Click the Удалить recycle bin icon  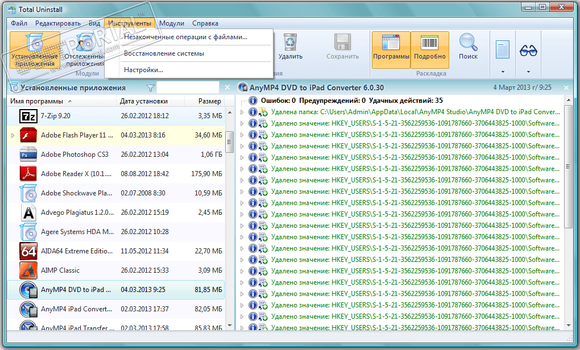pyautogui.click(x=290, y=43)
